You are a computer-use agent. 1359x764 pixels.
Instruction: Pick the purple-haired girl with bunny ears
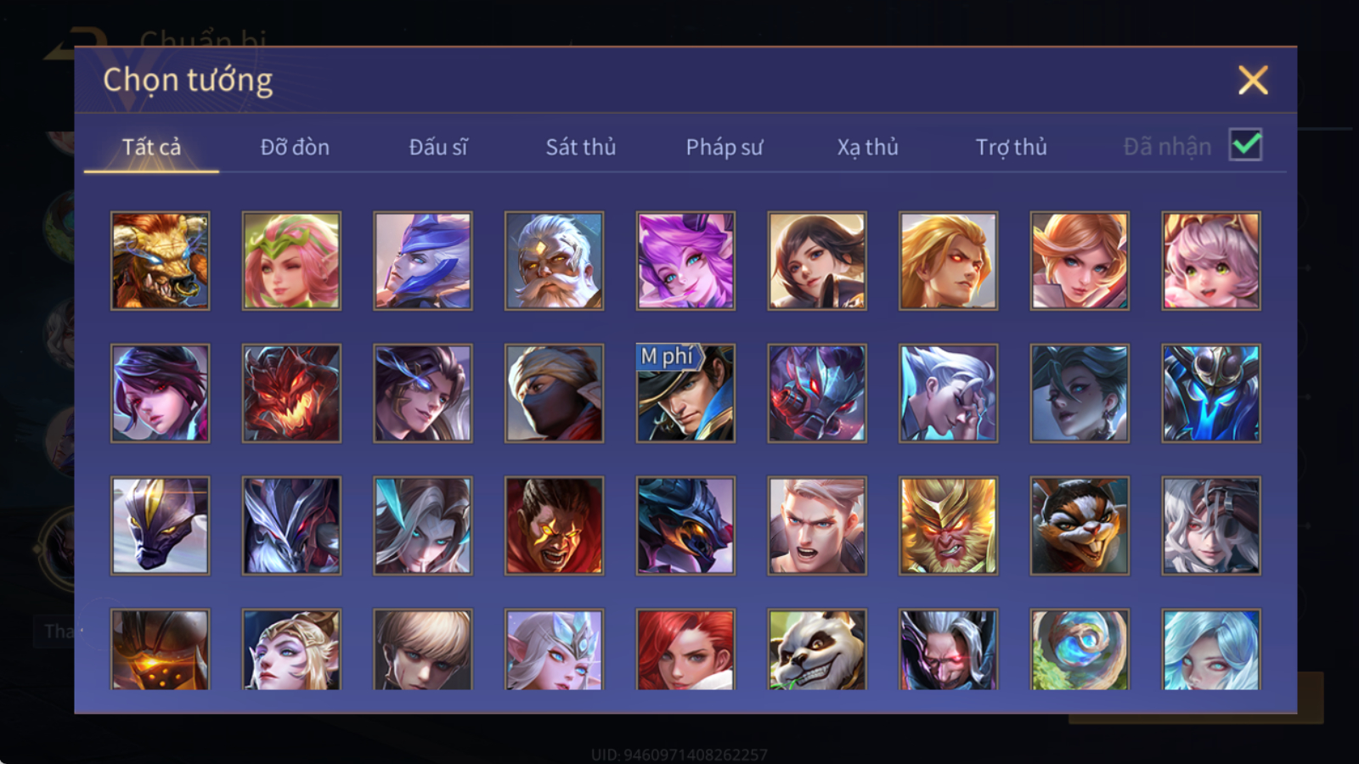[x=685, y=261]
